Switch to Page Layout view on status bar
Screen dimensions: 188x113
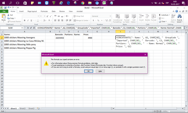click(157, 111)
